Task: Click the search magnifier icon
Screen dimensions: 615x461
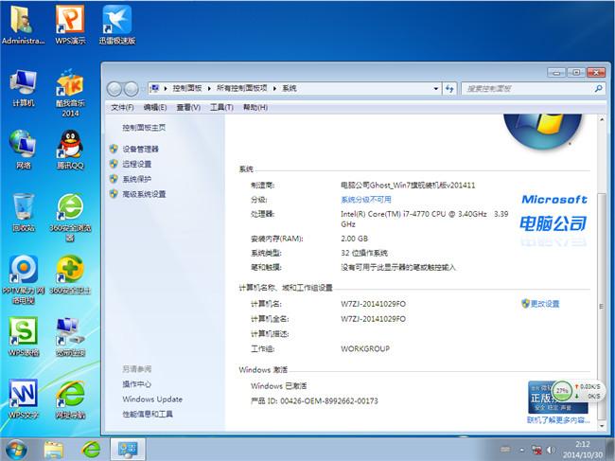Action: pos(599,89)
